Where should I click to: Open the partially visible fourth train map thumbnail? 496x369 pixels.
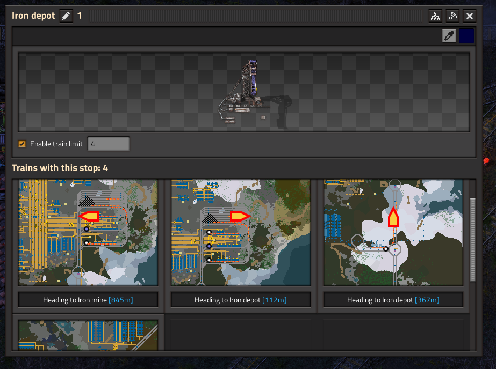tap(88, 335)
